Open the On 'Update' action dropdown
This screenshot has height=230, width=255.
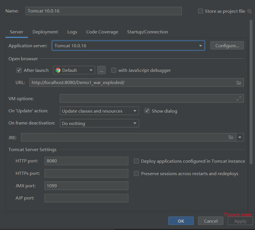pyautogui.click(x=99, y=111)
